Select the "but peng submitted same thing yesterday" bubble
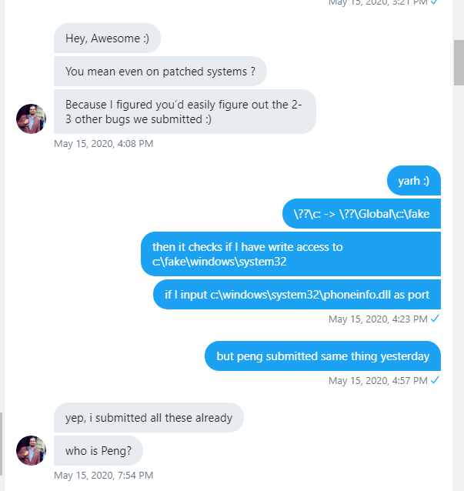 point(322,356)
